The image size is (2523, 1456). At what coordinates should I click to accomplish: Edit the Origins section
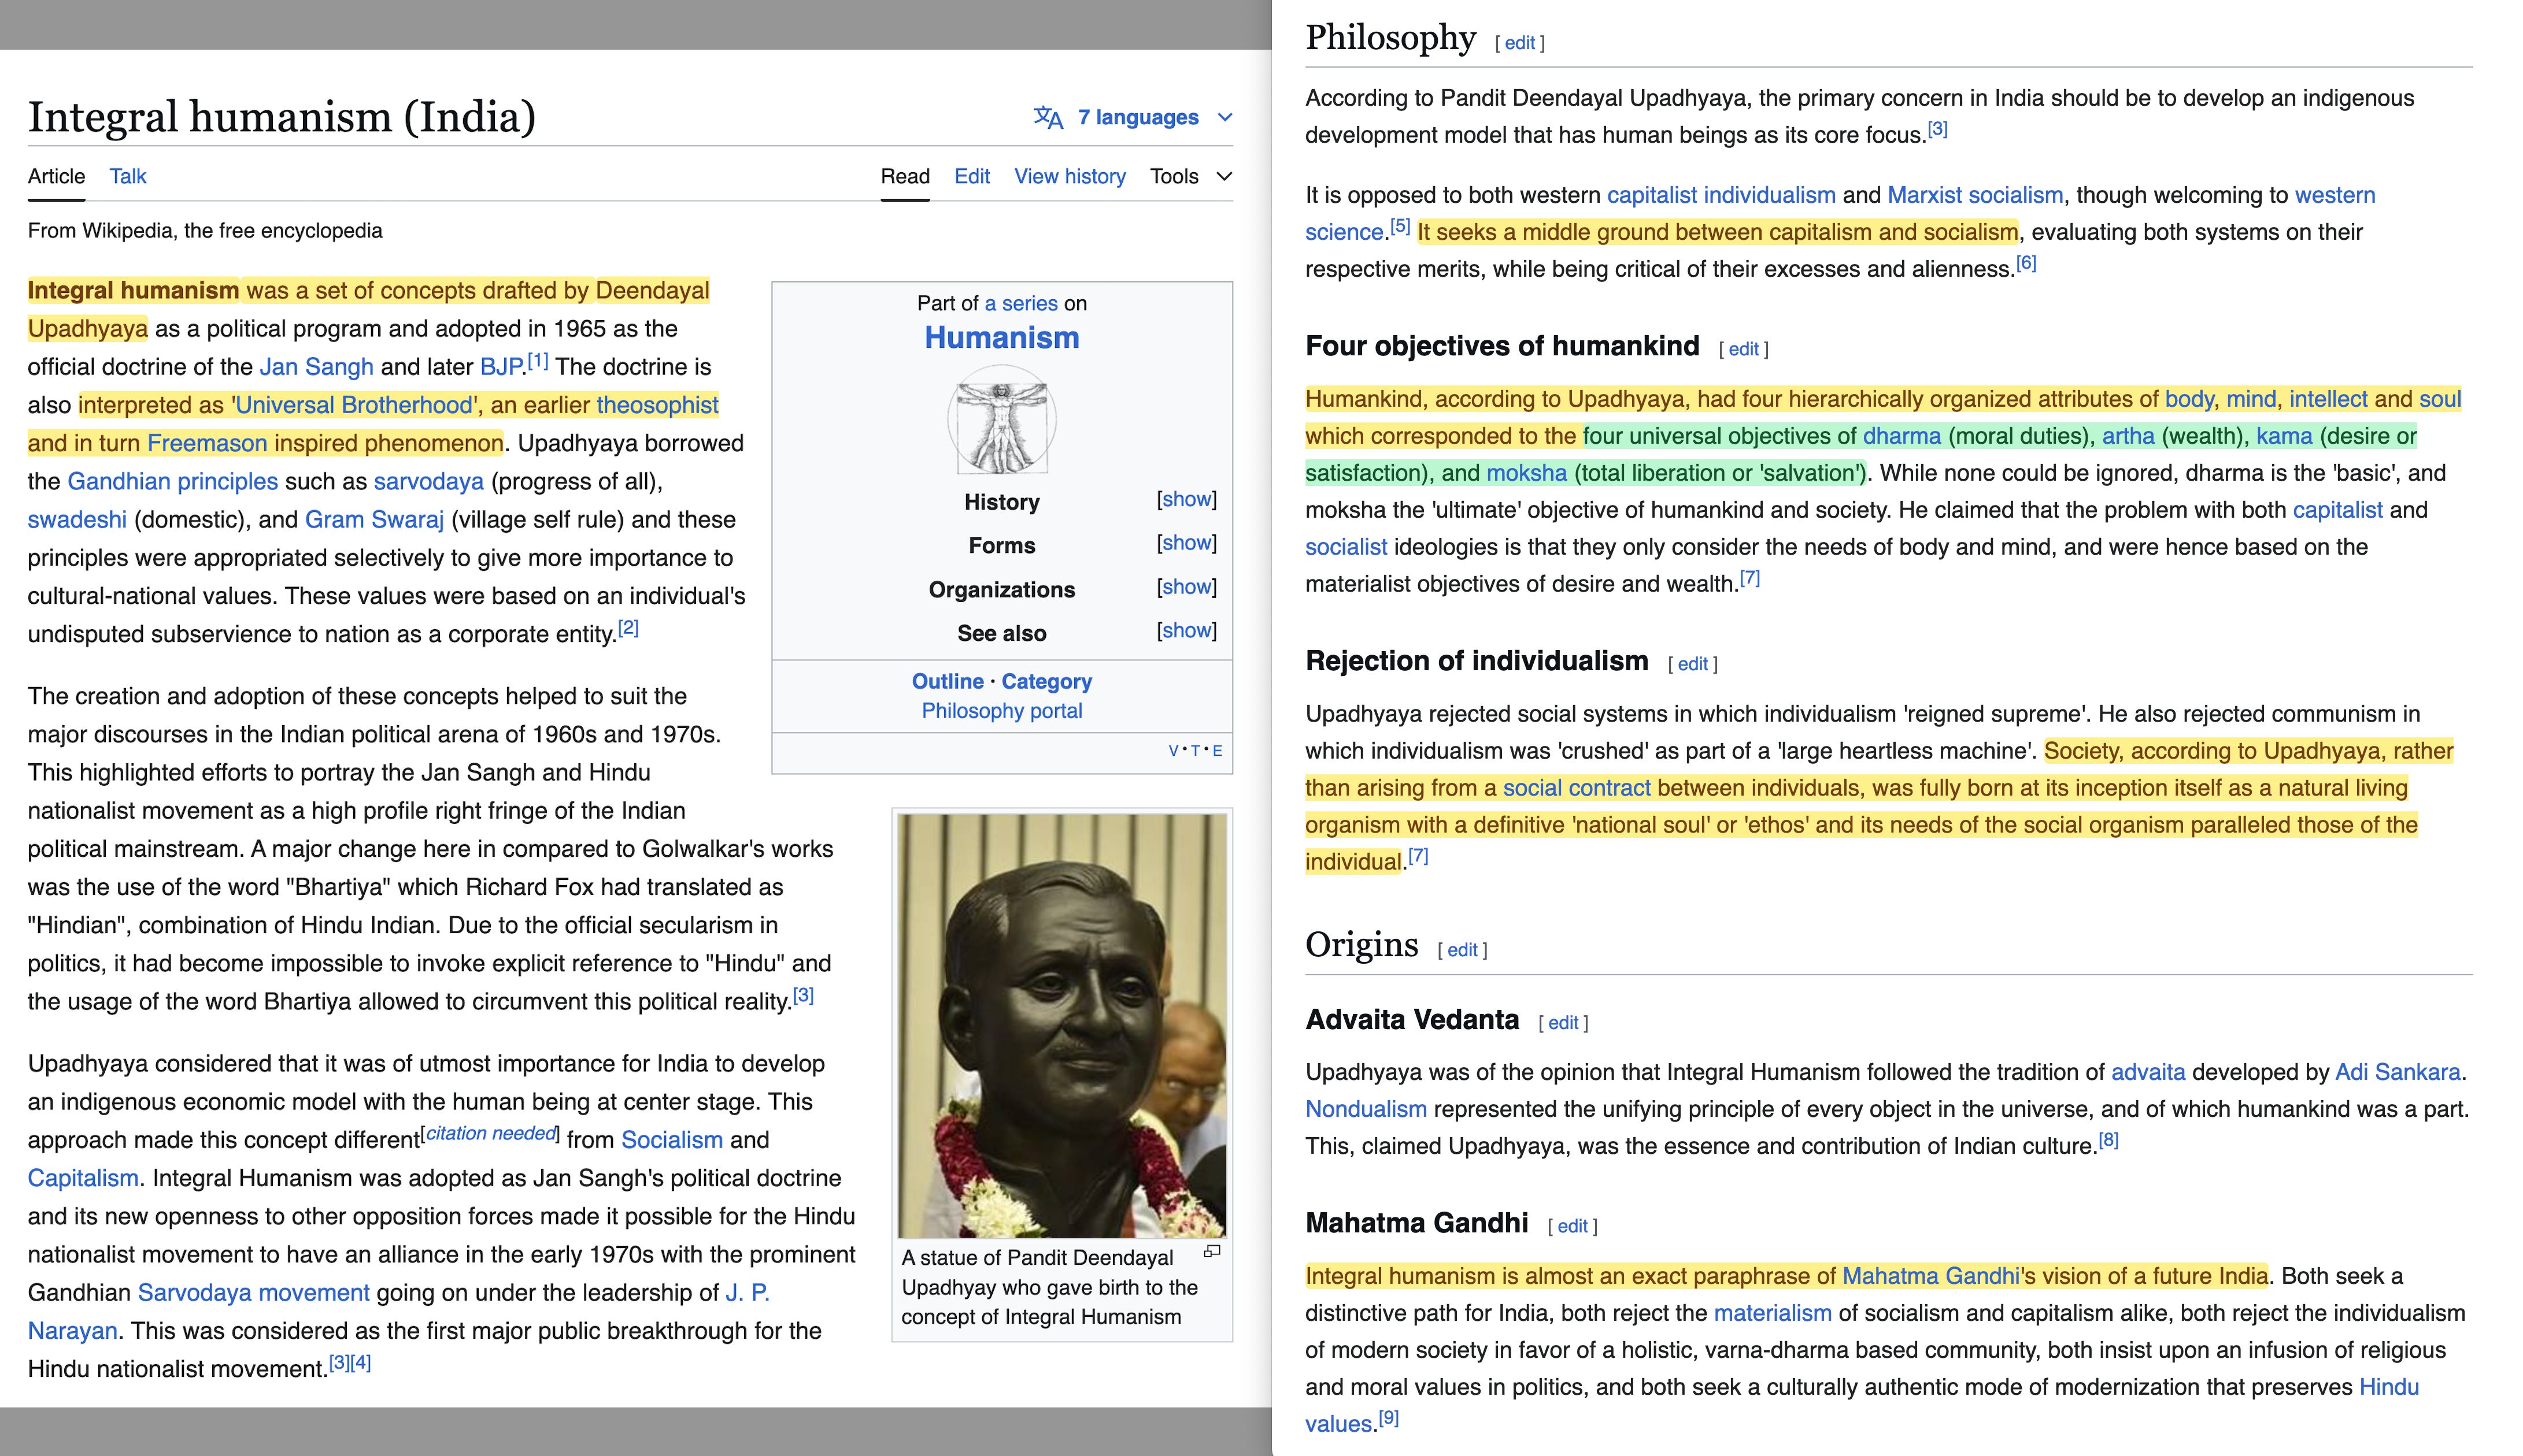1463,950
